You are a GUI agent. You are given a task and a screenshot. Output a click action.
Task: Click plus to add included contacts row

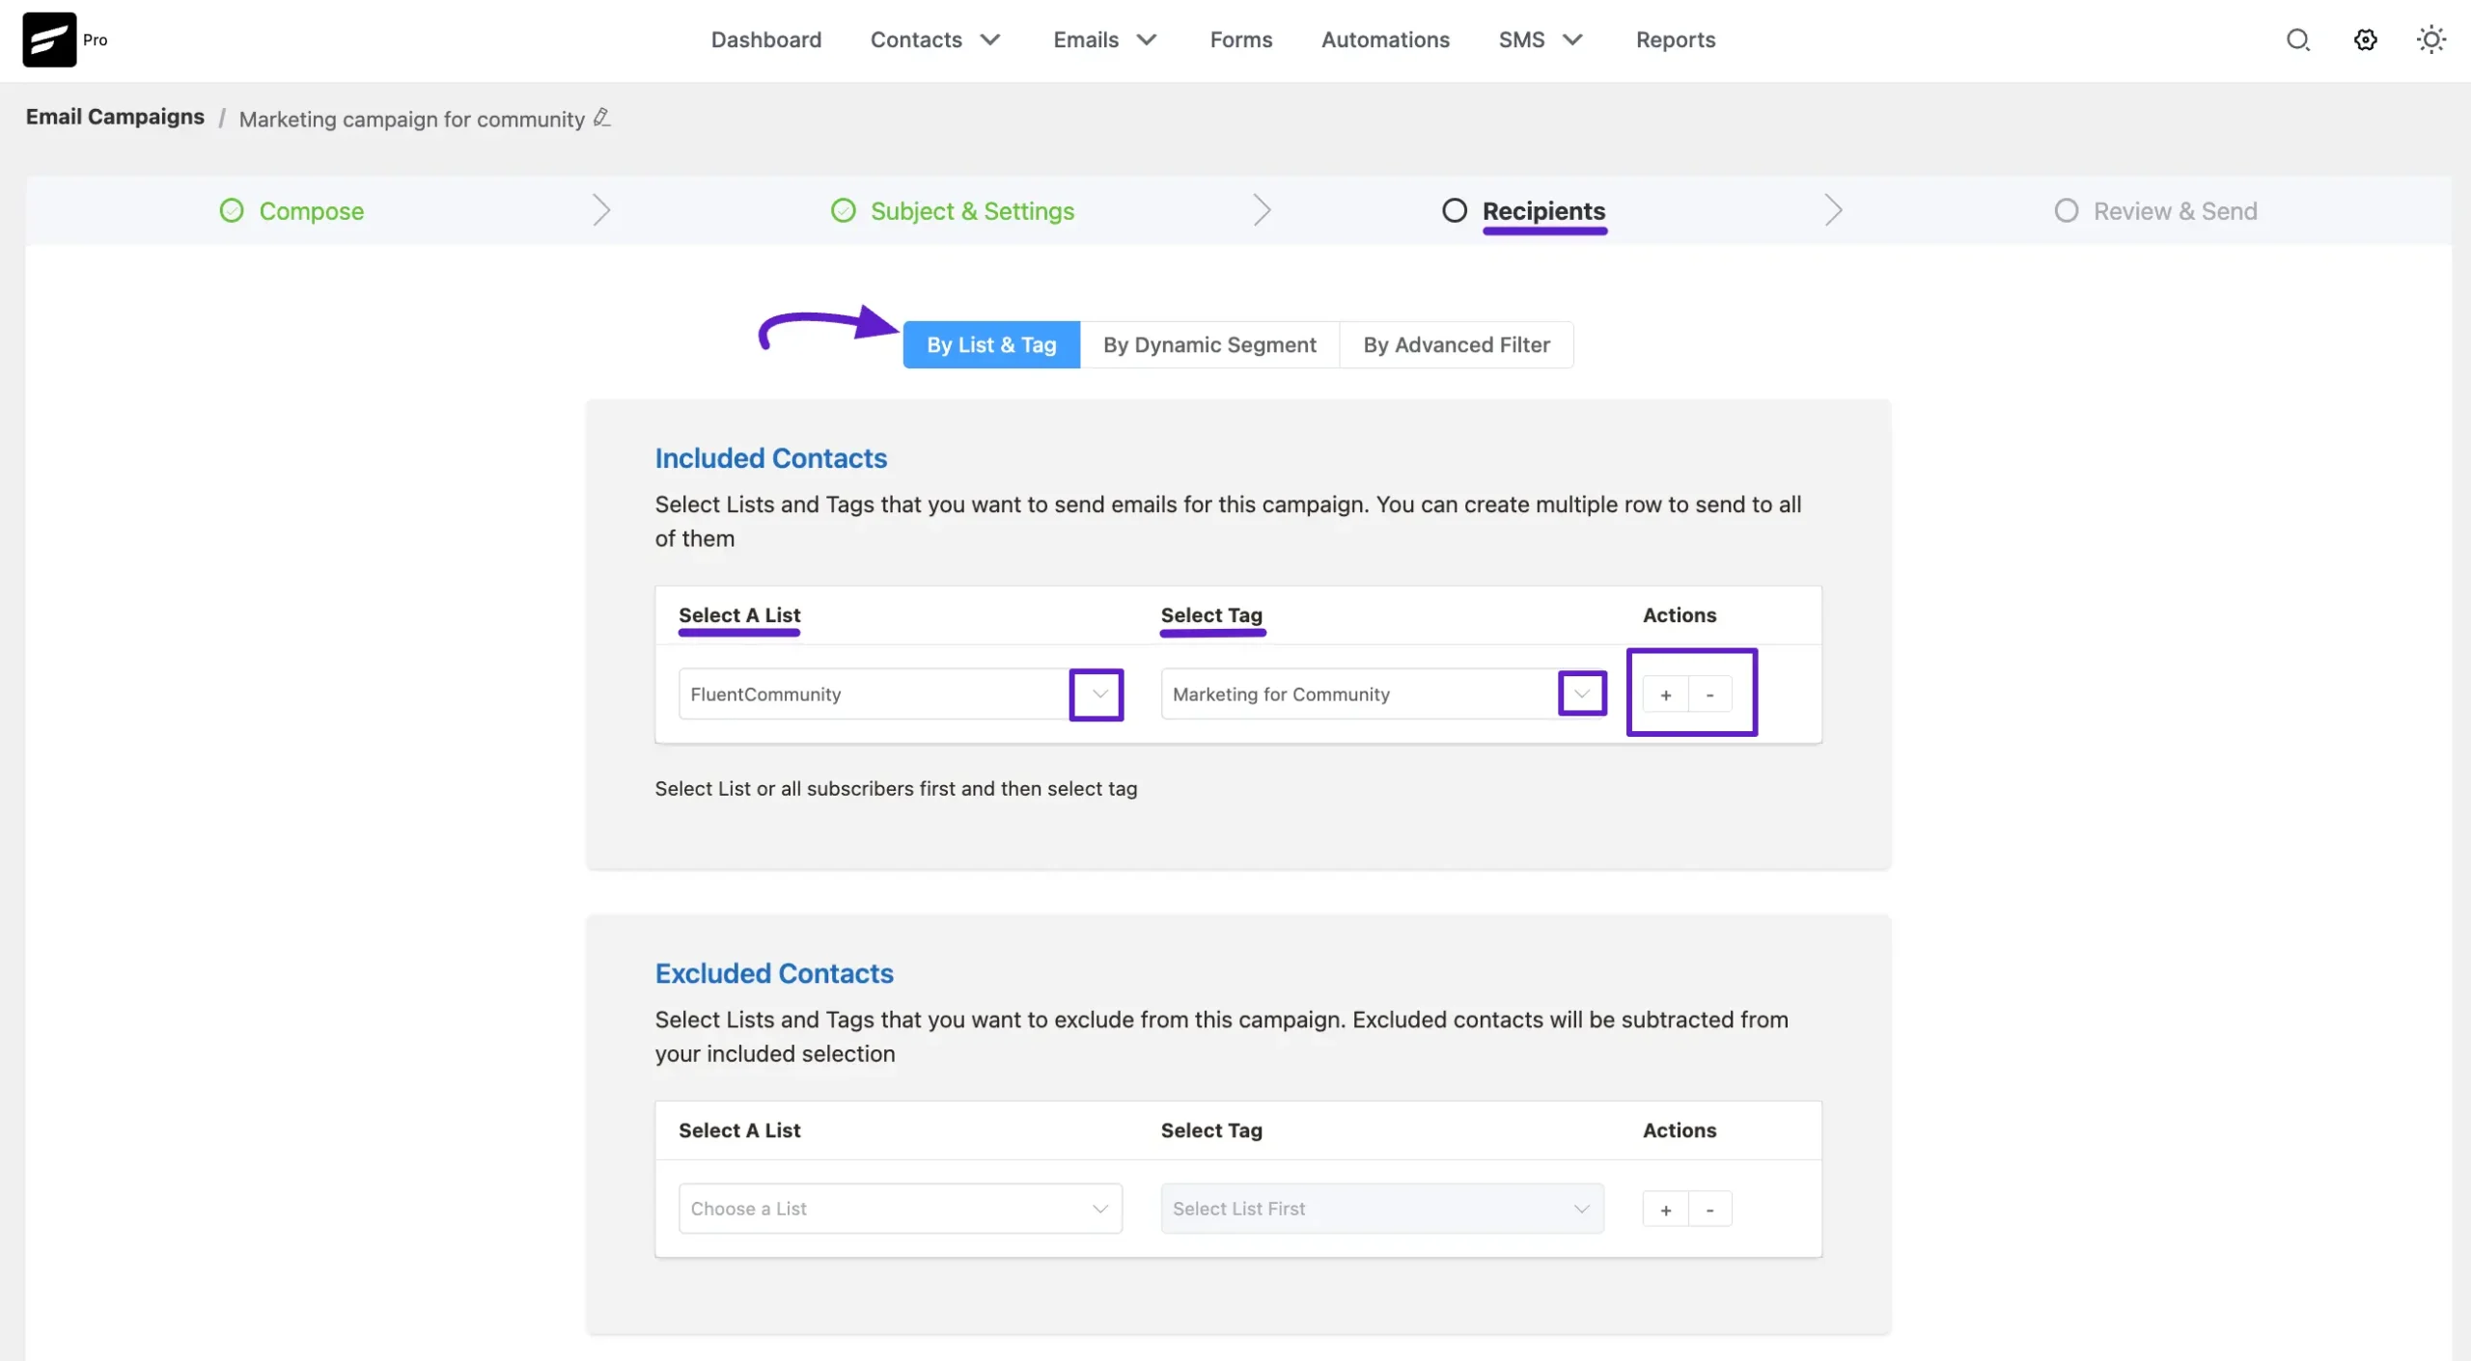pyautogui.click(x=1665, y=694)
